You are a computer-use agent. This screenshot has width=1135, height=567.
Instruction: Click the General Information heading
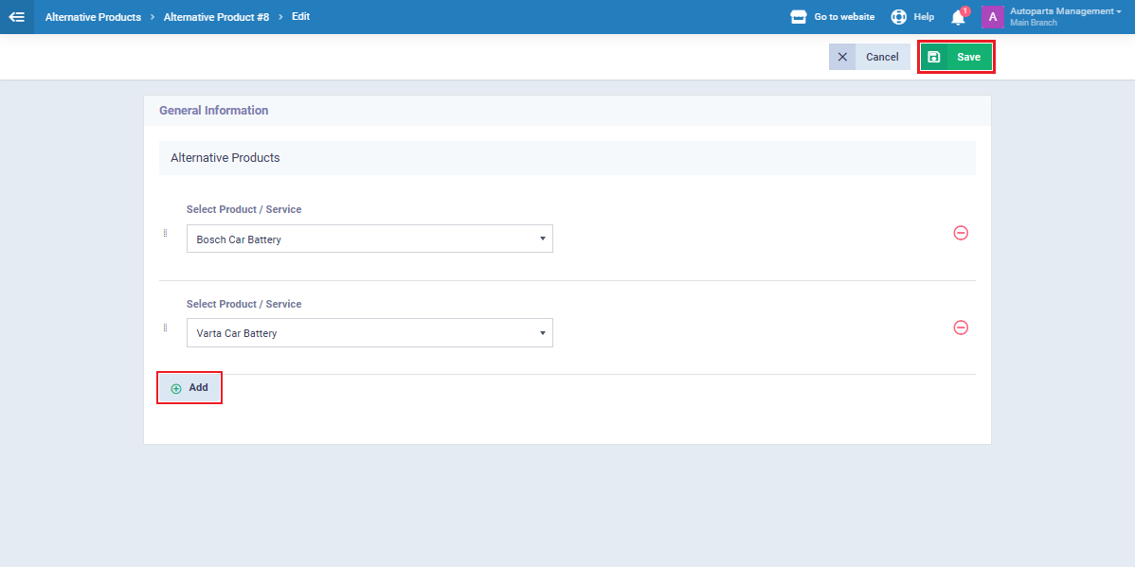213,111
